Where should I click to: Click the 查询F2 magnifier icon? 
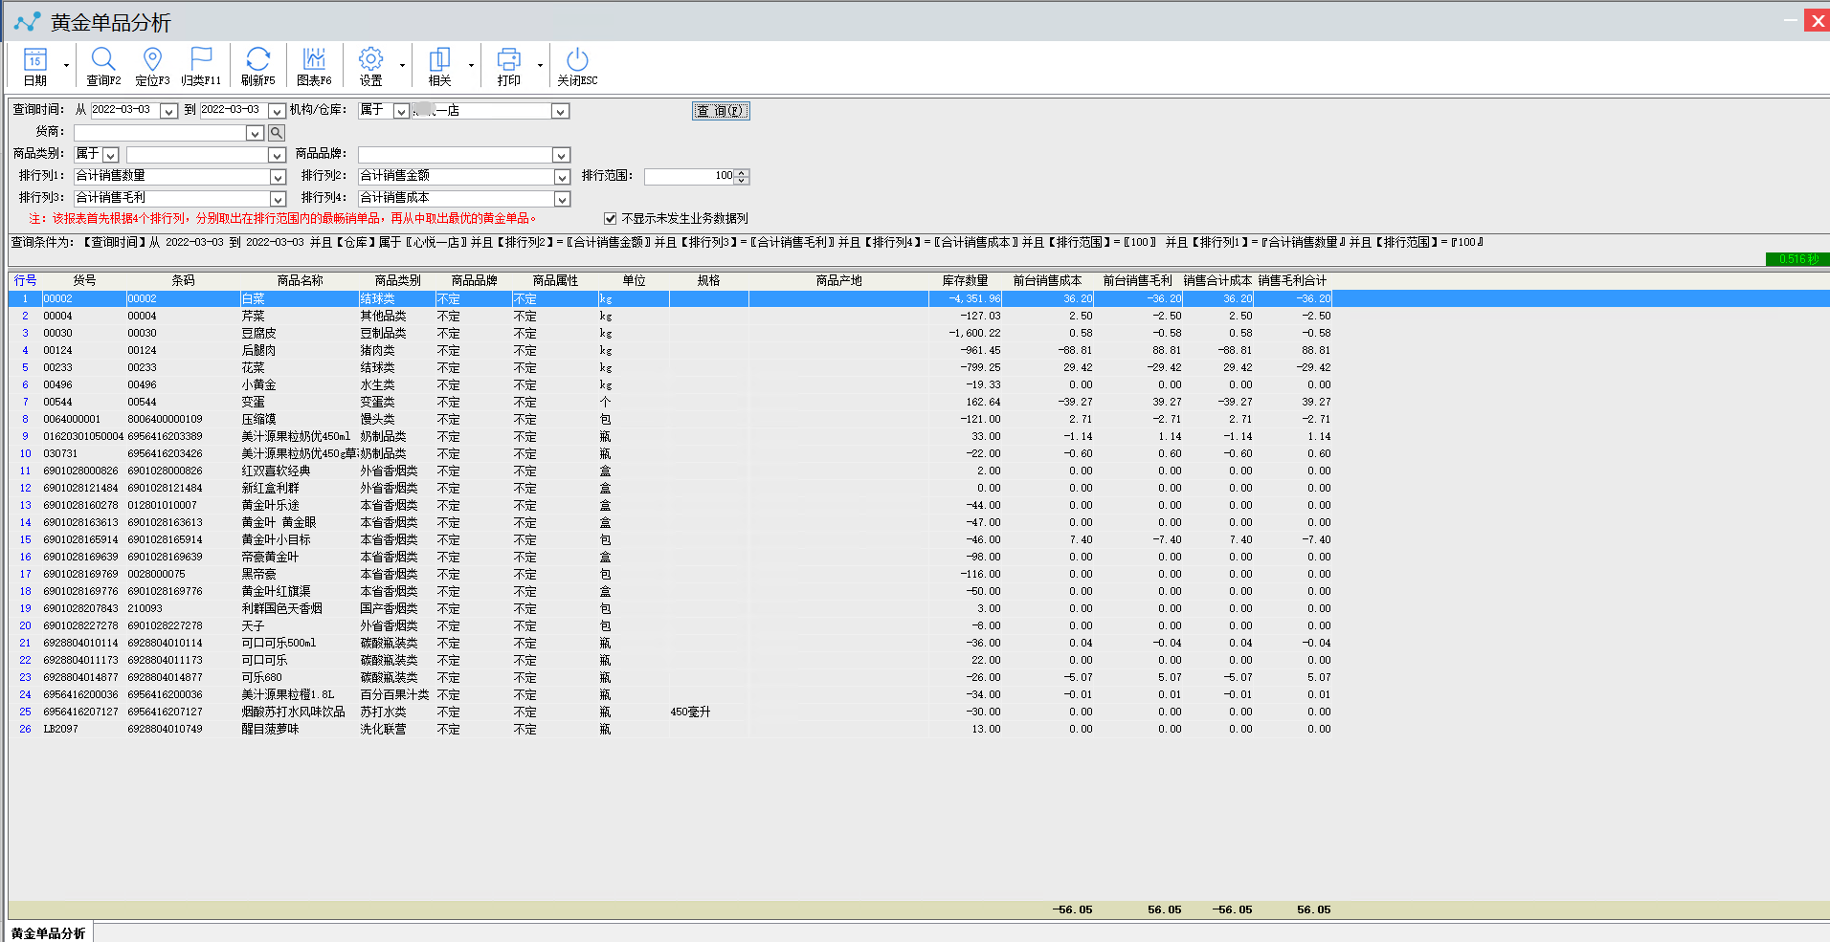click(103, 65)
